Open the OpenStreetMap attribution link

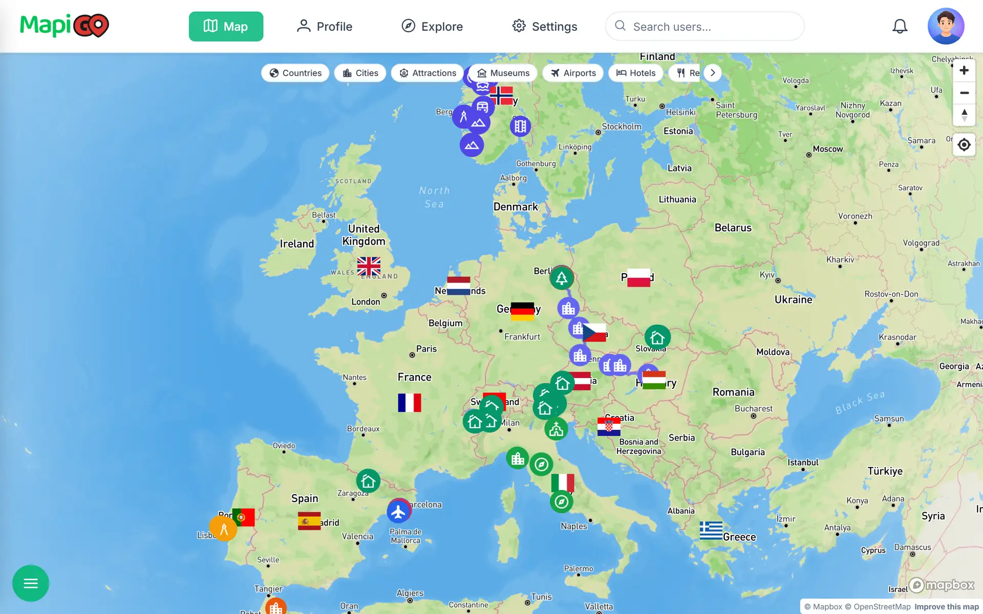point(878,607)
